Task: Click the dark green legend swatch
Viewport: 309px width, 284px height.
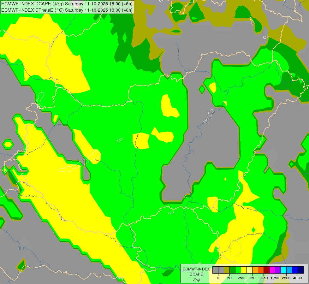Action: pos(233,270)
